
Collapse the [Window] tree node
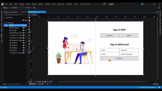5,23
